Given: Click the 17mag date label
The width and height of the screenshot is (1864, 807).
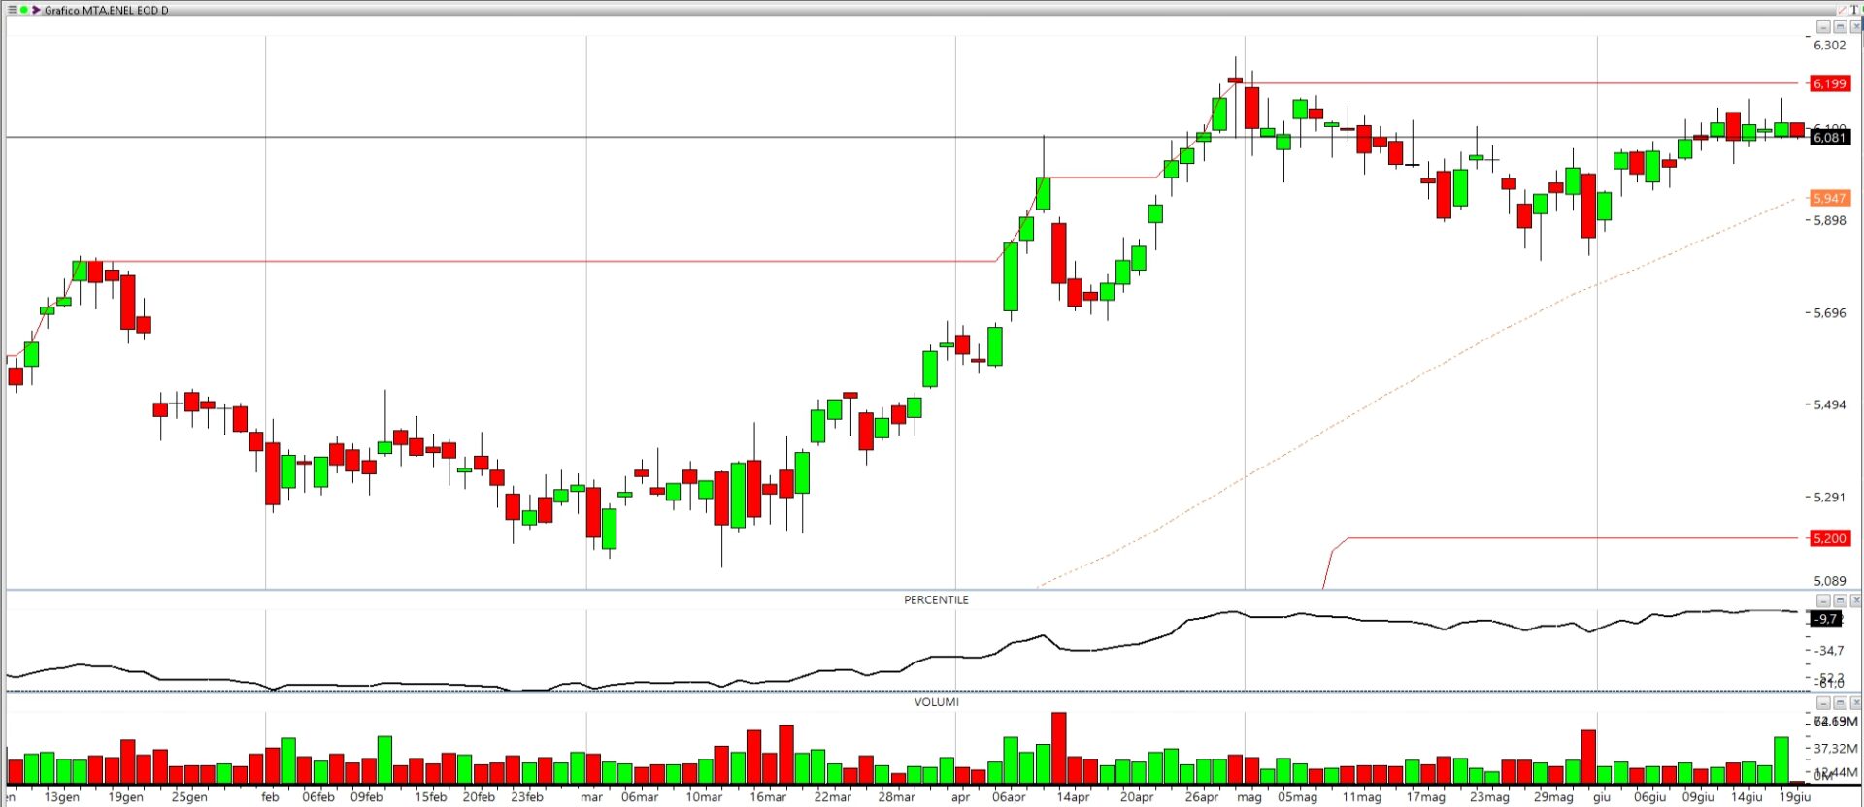Looking at the screenshot, I should click(x=1425, y=797).
